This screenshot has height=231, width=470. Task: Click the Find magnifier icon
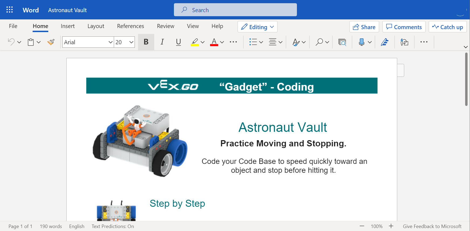(x=319, y=42)
